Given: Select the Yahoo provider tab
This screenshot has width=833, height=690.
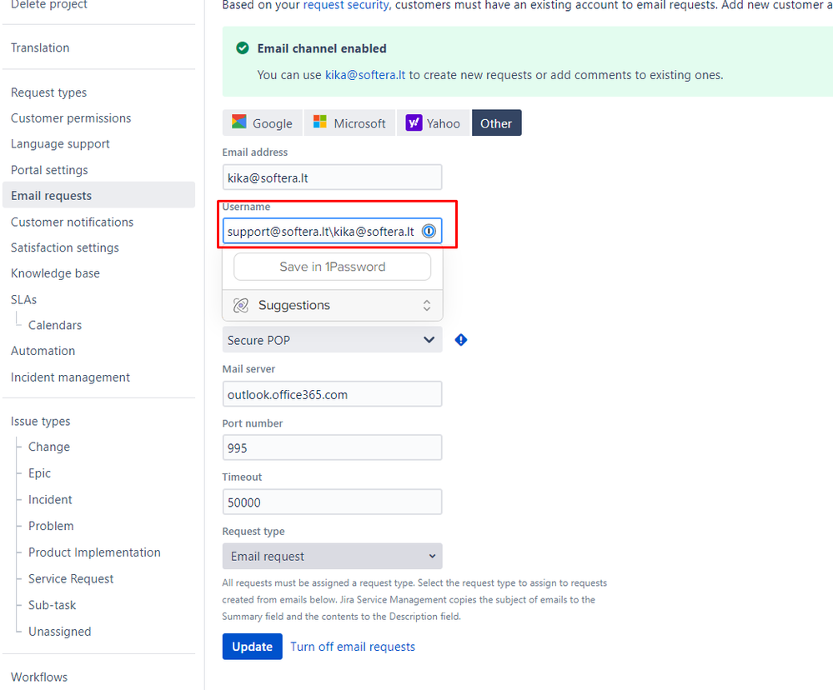Looking at the screenshot, I should [x=434, y=123].
